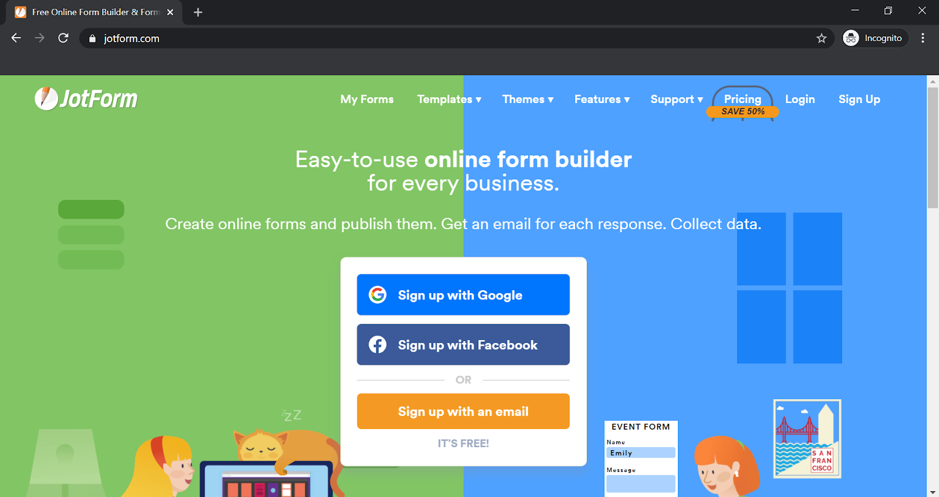Expand the Support dropdown menu

coord(677,99)
